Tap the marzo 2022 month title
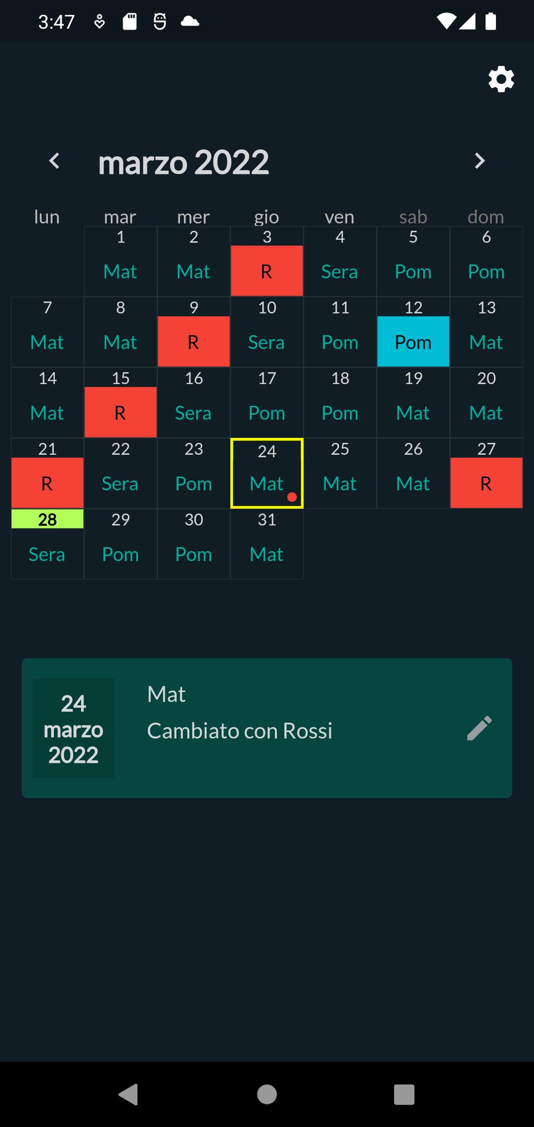 [x=183, y=162]
